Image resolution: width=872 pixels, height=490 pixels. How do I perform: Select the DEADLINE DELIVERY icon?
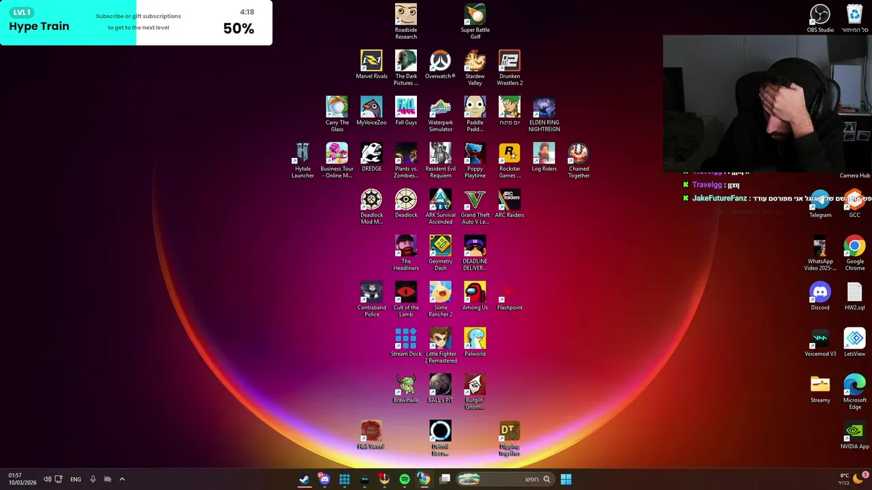click(475, 252)
